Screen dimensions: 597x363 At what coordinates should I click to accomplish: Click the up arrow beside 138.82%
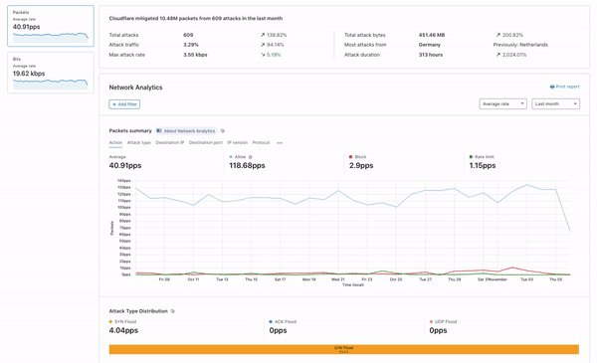pos(263,35)
